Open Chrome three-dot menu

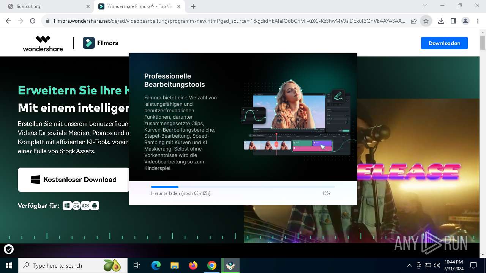478,21
